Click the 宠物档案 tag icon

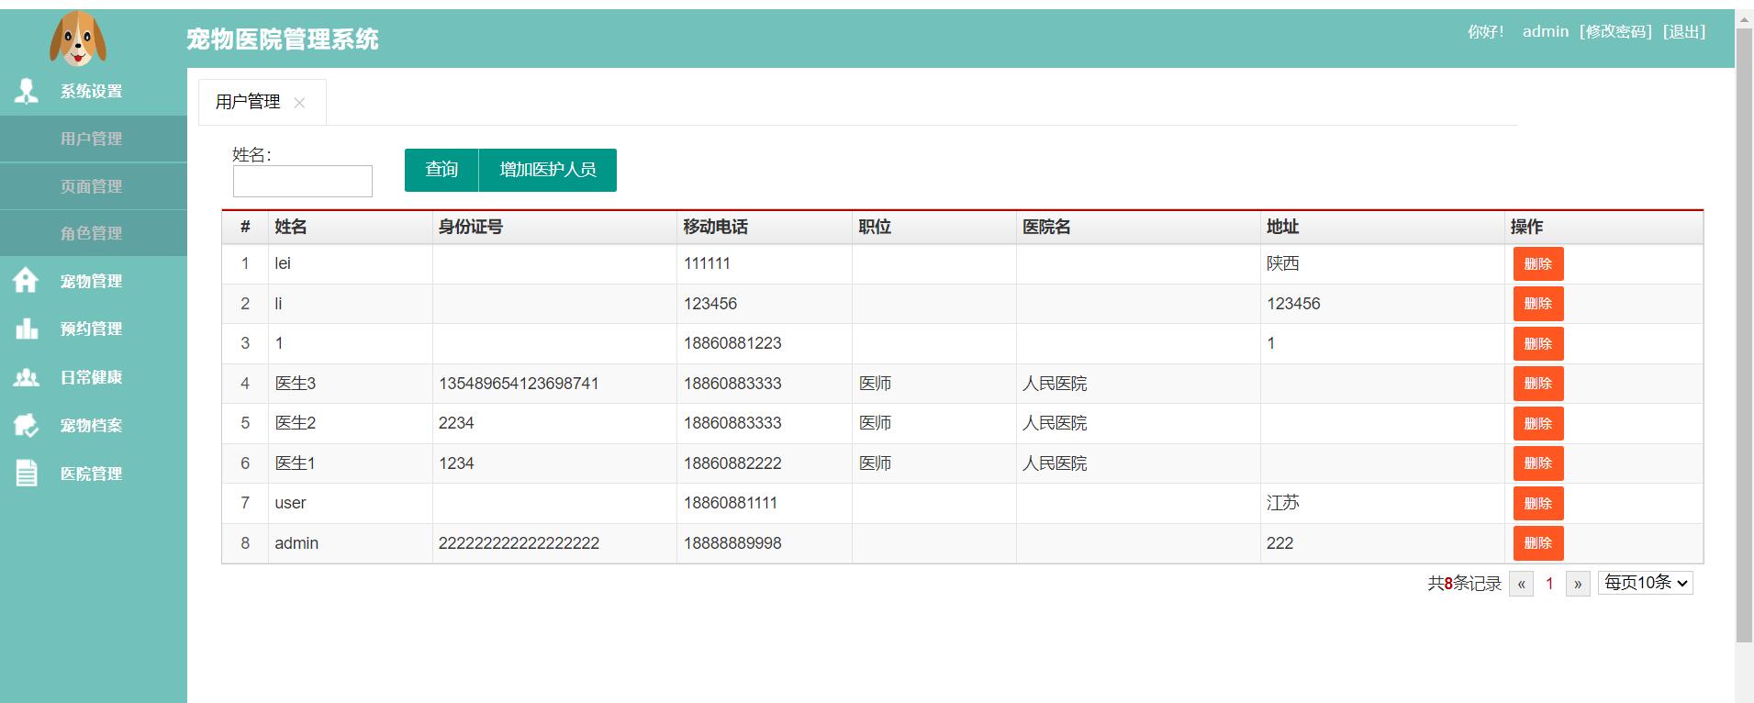click(x=26, y=425)
